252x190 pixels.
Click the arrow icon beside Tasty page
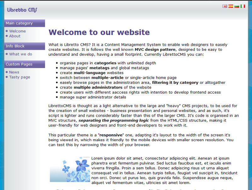coord(7,77)
